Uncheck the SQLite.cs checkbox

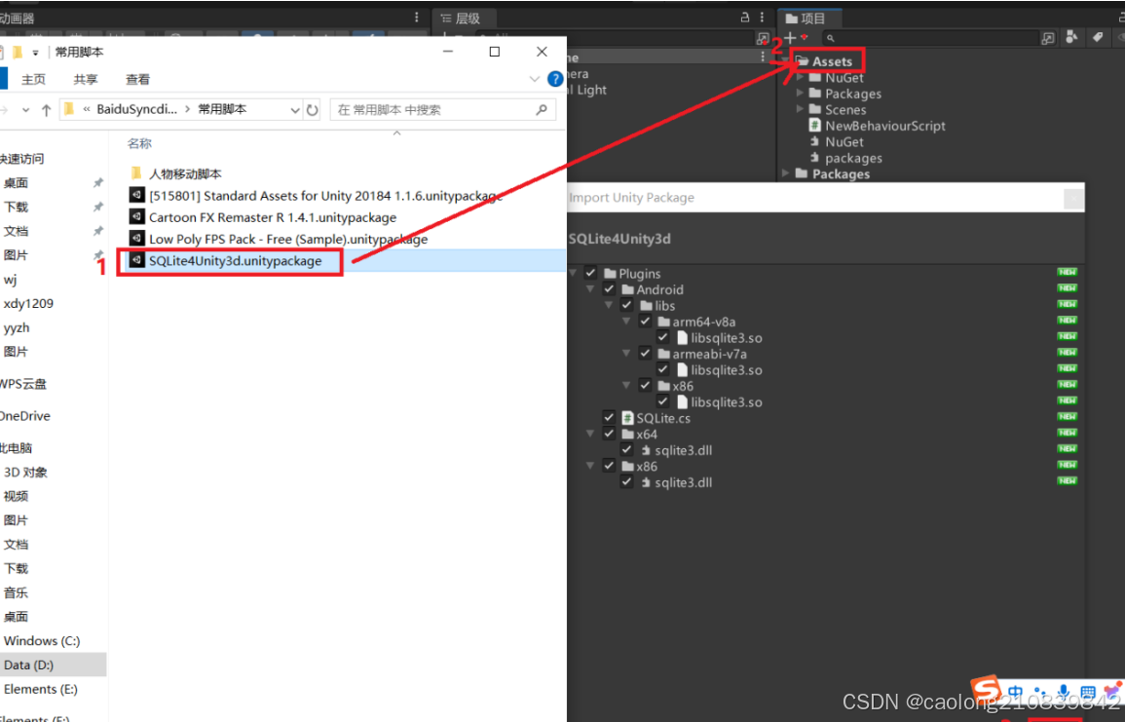pyautogui.click(x=609, y=418)
